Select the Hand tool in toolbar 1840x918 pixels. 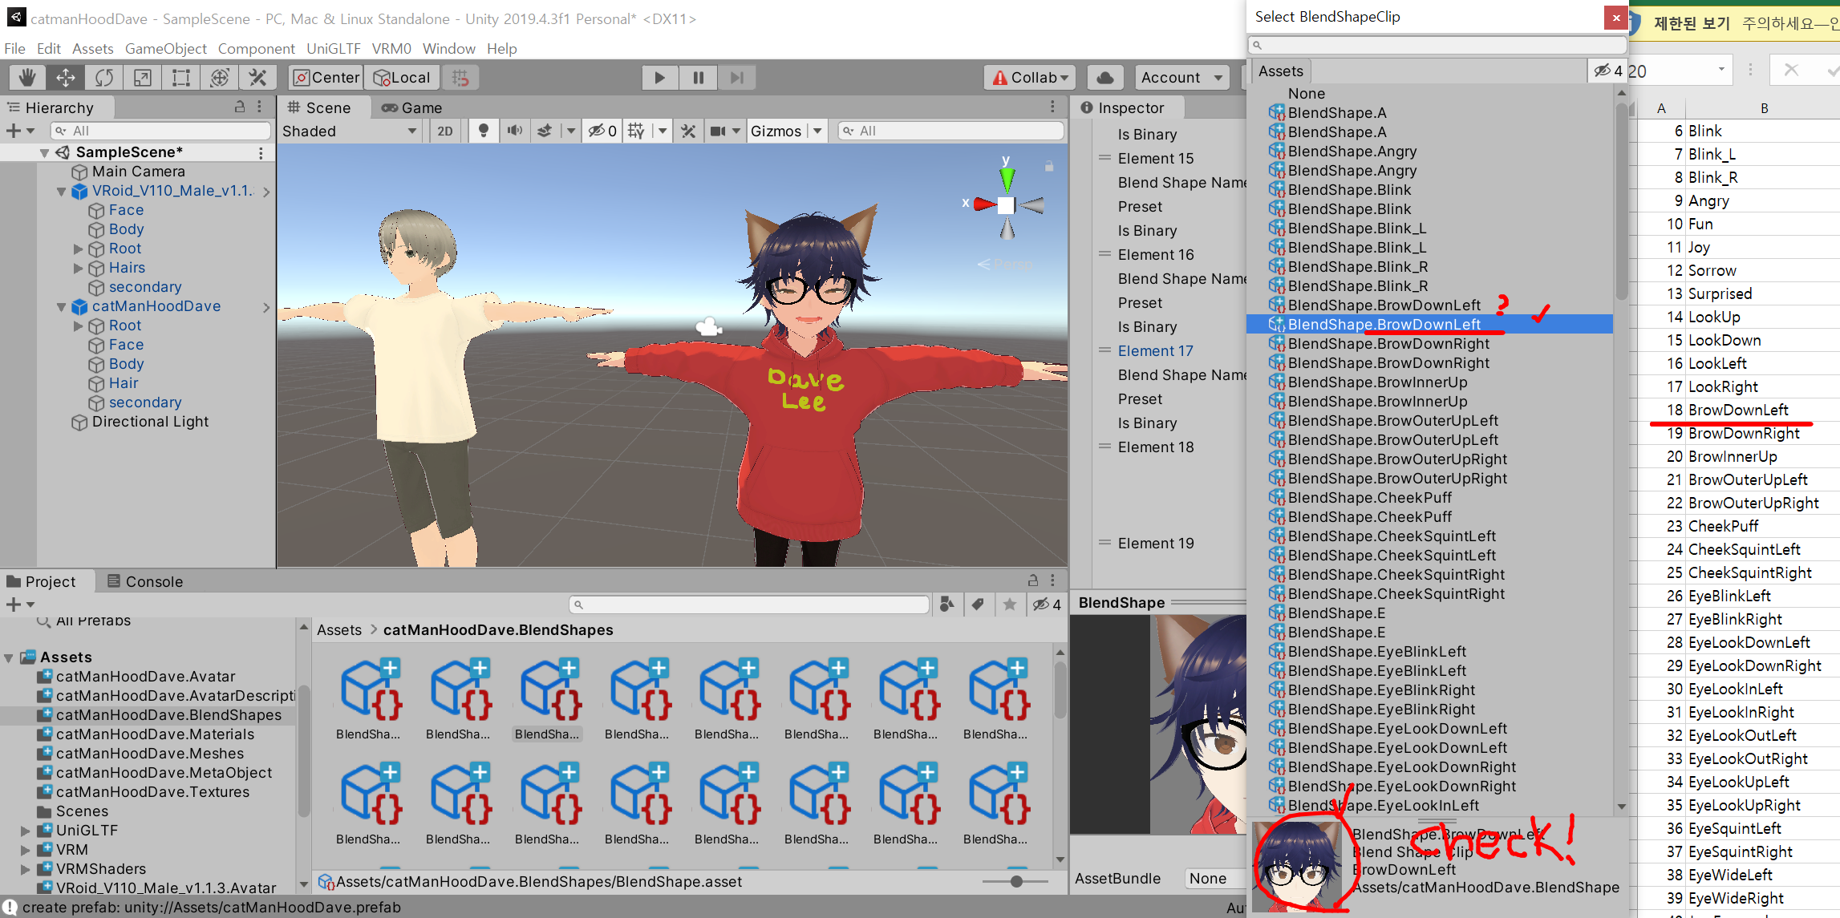pos(26,78)
